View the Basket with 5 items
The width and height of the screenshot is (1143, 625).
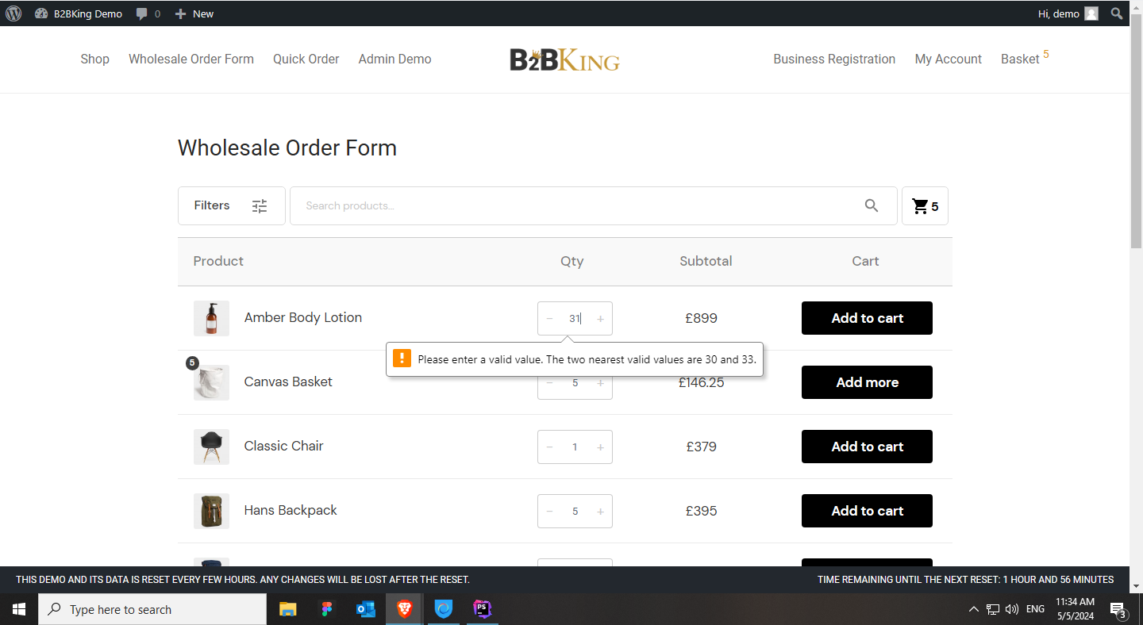(1025, 59)
